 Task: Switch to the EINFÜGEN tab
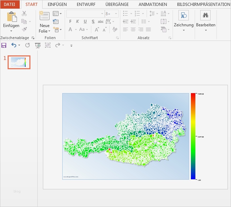[x=57, y=4]
